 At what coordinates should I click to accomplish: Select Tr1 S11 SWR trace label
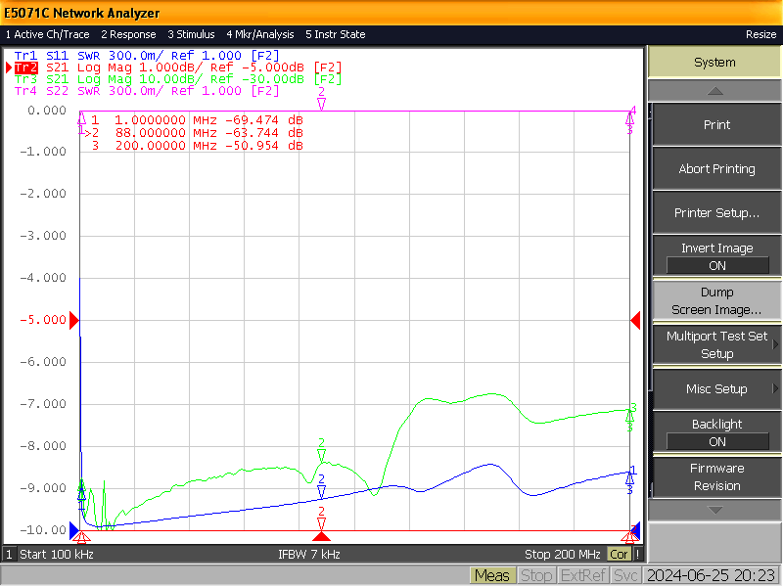(147, 56)
